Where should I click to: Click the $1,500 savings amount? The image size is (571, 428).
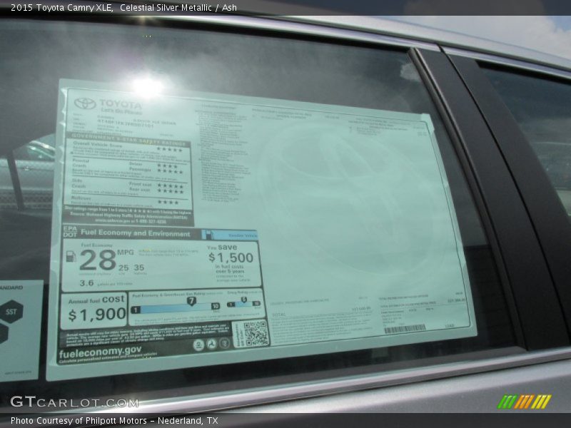(231, 258)
